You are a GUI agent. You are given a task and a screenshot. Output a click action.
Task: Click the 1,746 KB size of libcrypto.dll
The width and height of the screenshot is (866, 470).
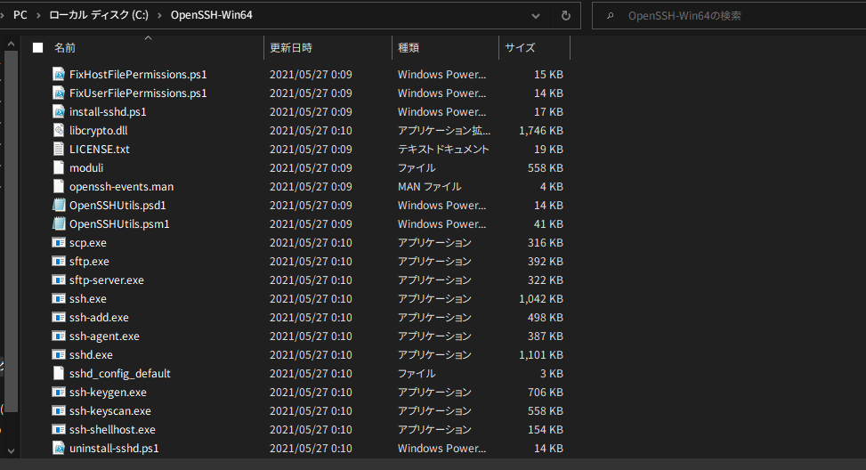pos(541,131)
